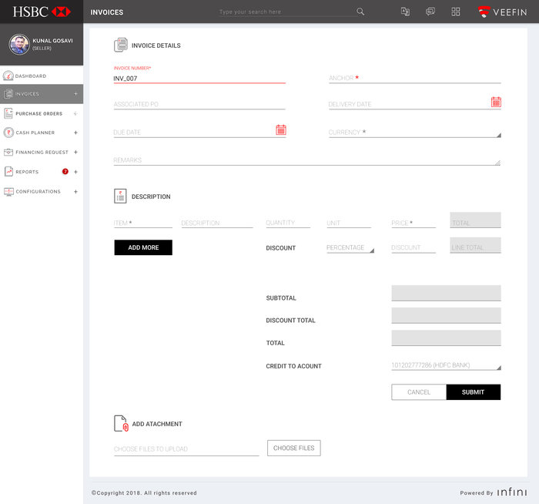Click the Add More button
Image resolution: width=539 pixels, height=504 pixels.
coord(143,247)
